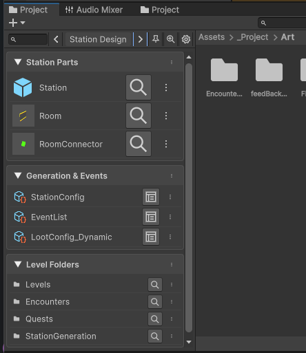Click the scroll-down arrow of the list
306x353 pixels.
(189, 342)
